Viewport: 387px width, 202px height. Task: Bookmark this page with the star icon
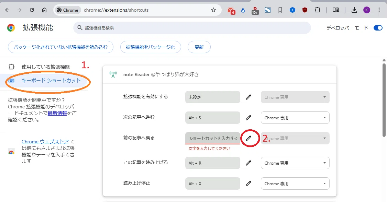pyautogui.click(x=213, y=10)
